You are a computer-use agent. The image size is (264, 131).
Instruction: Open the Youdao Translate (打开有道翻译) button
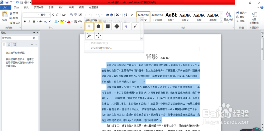[x=254, y=18]
